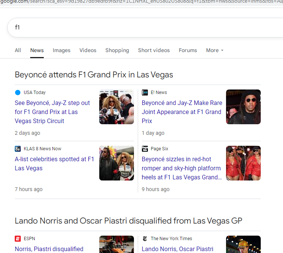Click 'Lando Norris and Oscar Piastri disqualified' heading
This screenshot has width=283, height=253.
pyautogui.click(x=128, y=221)
